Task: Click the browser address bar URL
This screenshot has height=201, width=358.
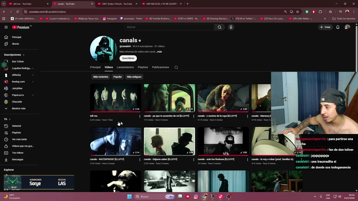Action: tap(48, 12)
